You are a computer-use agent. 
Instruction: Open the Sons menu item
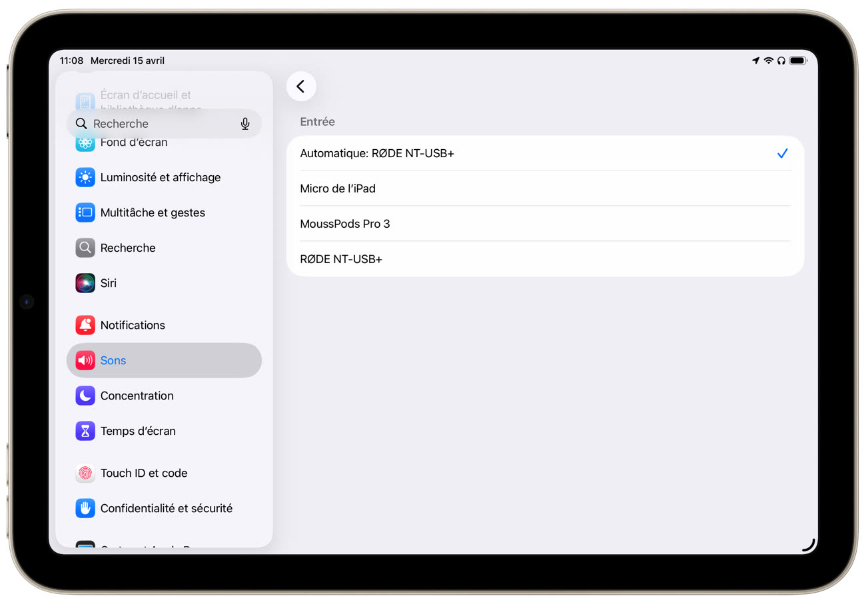pos(164,360)
